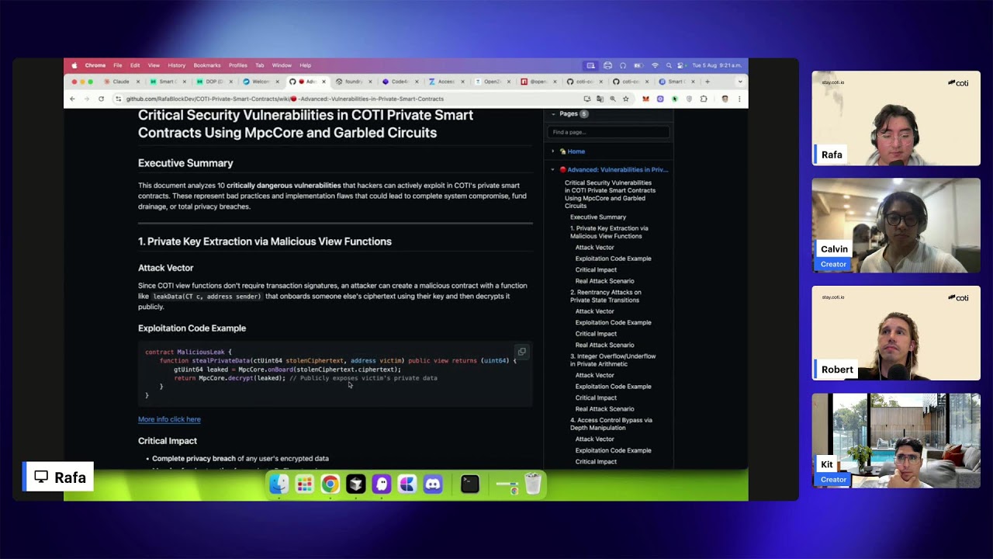
Task: Open the Home wiki page link
Action: point(576,151)
